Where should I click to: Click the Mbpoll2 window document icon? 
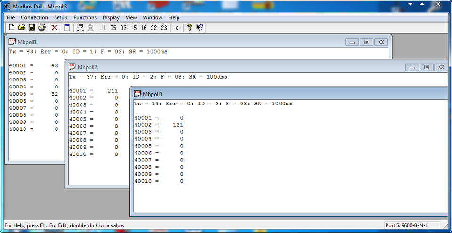[72, 67]
